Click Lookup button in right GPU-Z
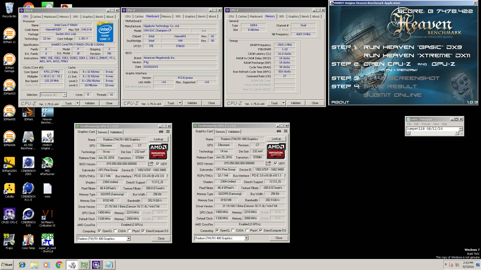Viewport: 481px width, 270px height. [x=276, y=139]
